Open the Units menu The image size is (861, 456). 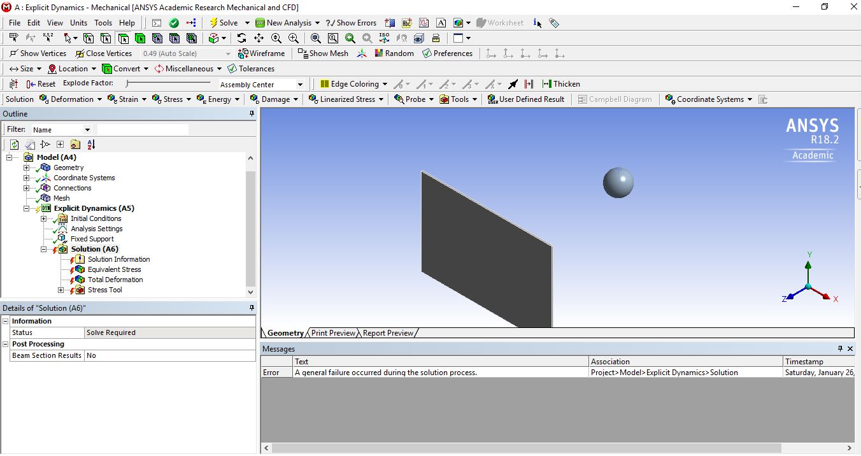tap(78, 23)
